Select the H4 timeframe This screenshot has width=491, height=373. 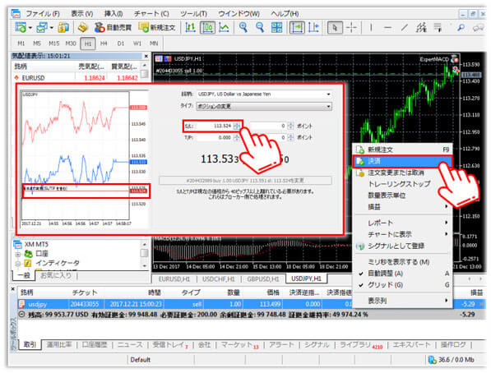tap(104, 44)
